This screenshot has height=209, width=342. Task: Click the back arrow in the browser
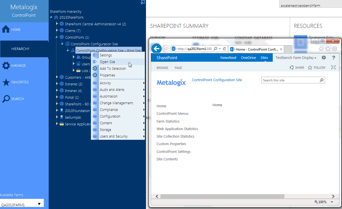point(156,48)
